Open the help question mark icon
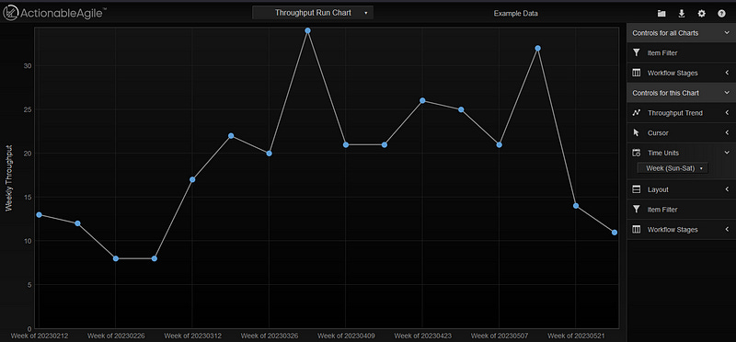Viewport: 736px width, 342px height. [x=721, y=14]
